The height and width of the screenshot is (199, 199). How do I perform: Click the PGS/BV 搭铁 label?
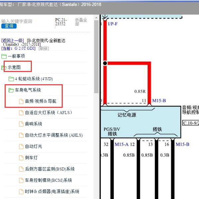(x=112, y=131)
